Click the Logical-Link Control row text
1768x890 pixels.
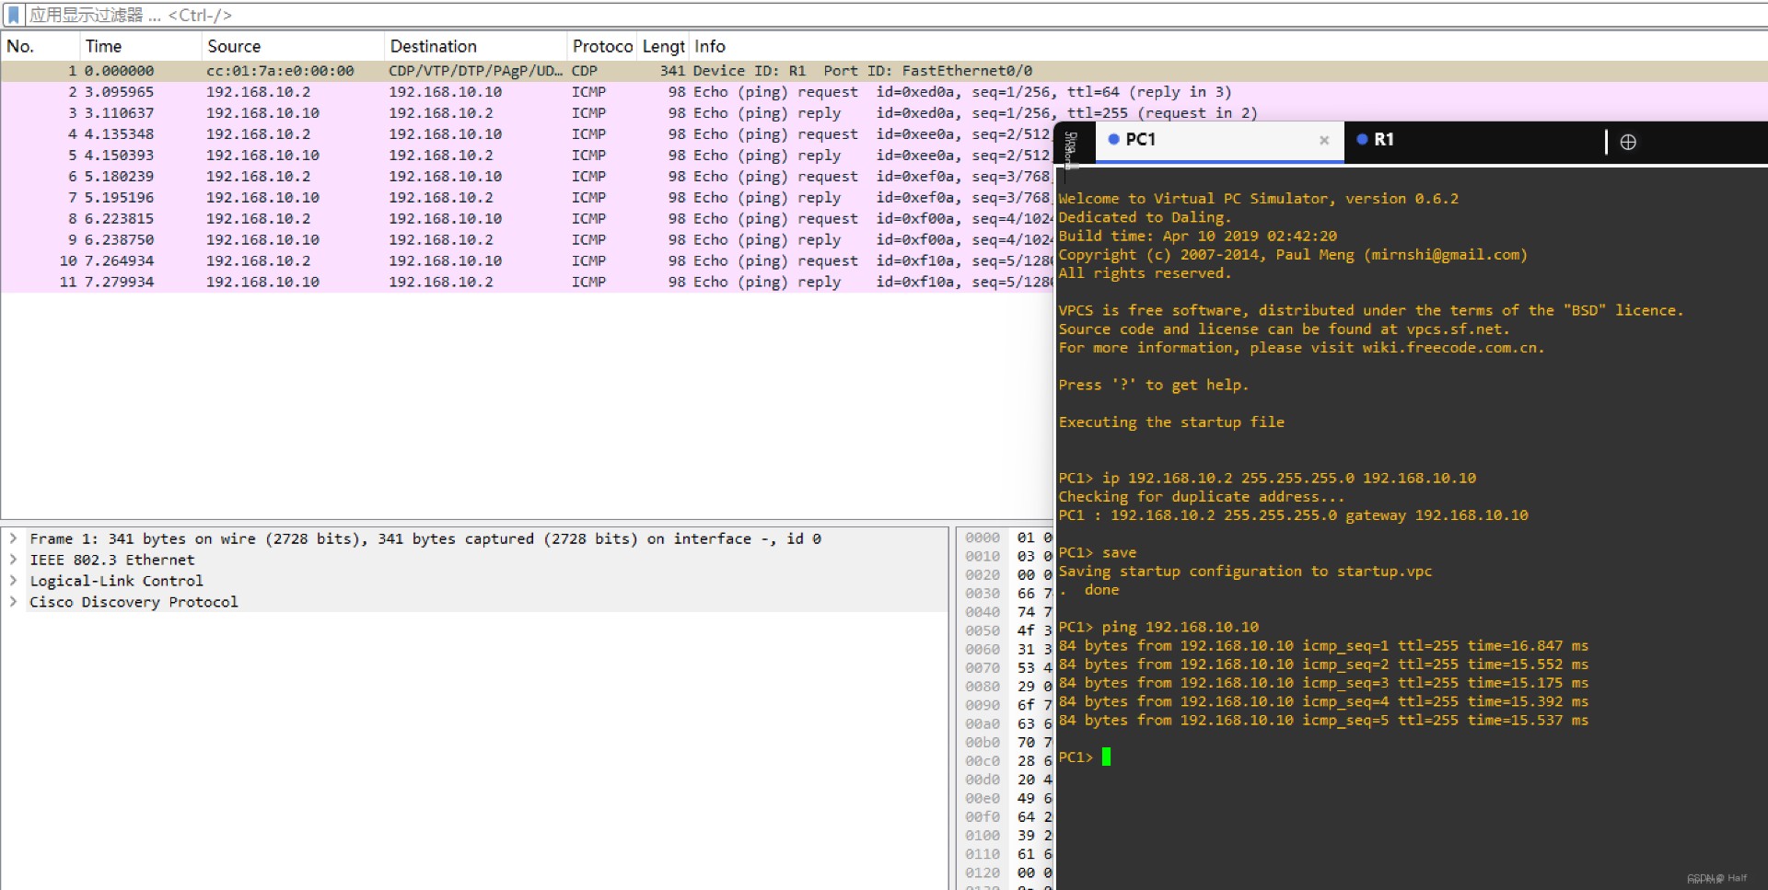(117, 581)
